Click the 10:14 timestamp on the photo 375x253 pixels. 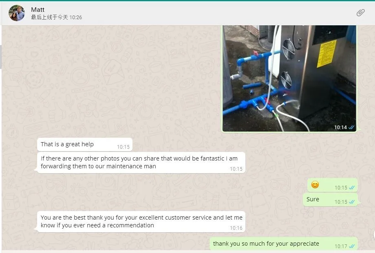340,127
